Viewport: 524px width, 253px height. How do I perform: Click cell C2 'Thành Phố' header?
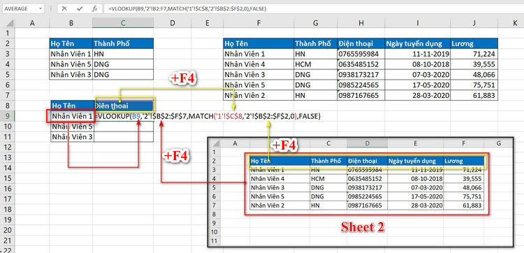[123, 43]
